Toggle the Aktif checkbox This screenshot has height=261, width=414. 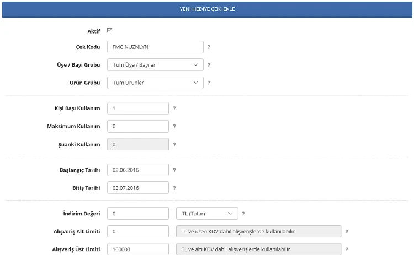109,31
